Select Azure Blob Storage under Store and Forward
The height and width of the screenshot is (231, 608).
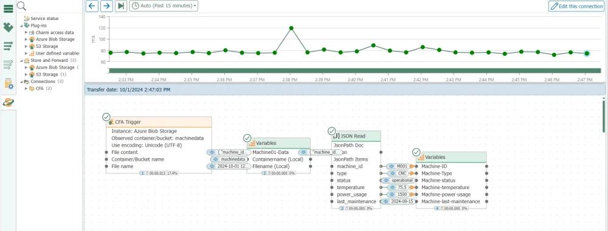click(55, 67)
